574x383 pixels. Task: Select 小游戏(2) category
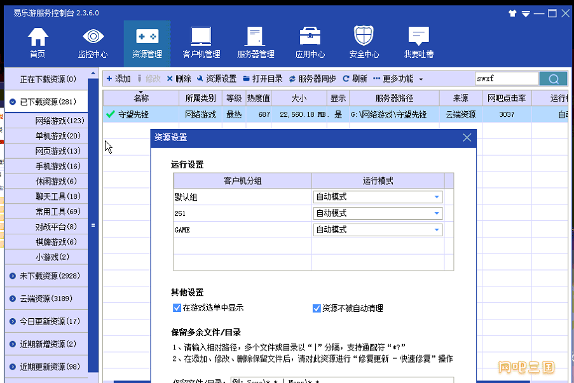(46, 257)
